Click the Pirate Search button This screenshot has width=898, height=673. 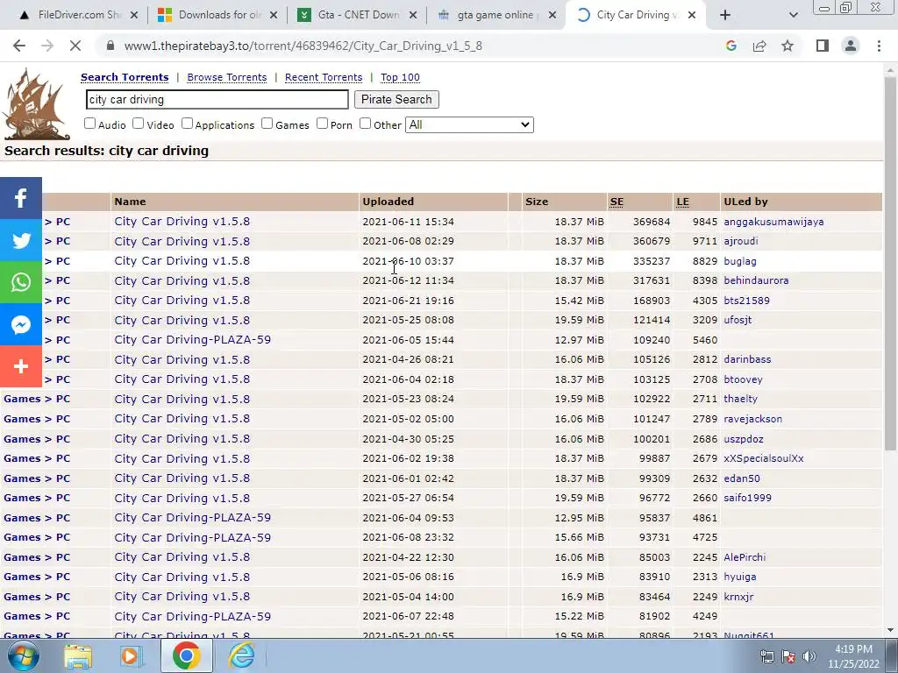pos(396,100)
